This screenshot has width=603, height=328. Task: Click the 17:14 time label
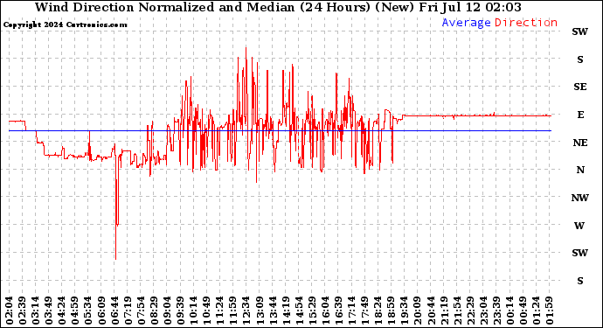[x=351, y=311]
